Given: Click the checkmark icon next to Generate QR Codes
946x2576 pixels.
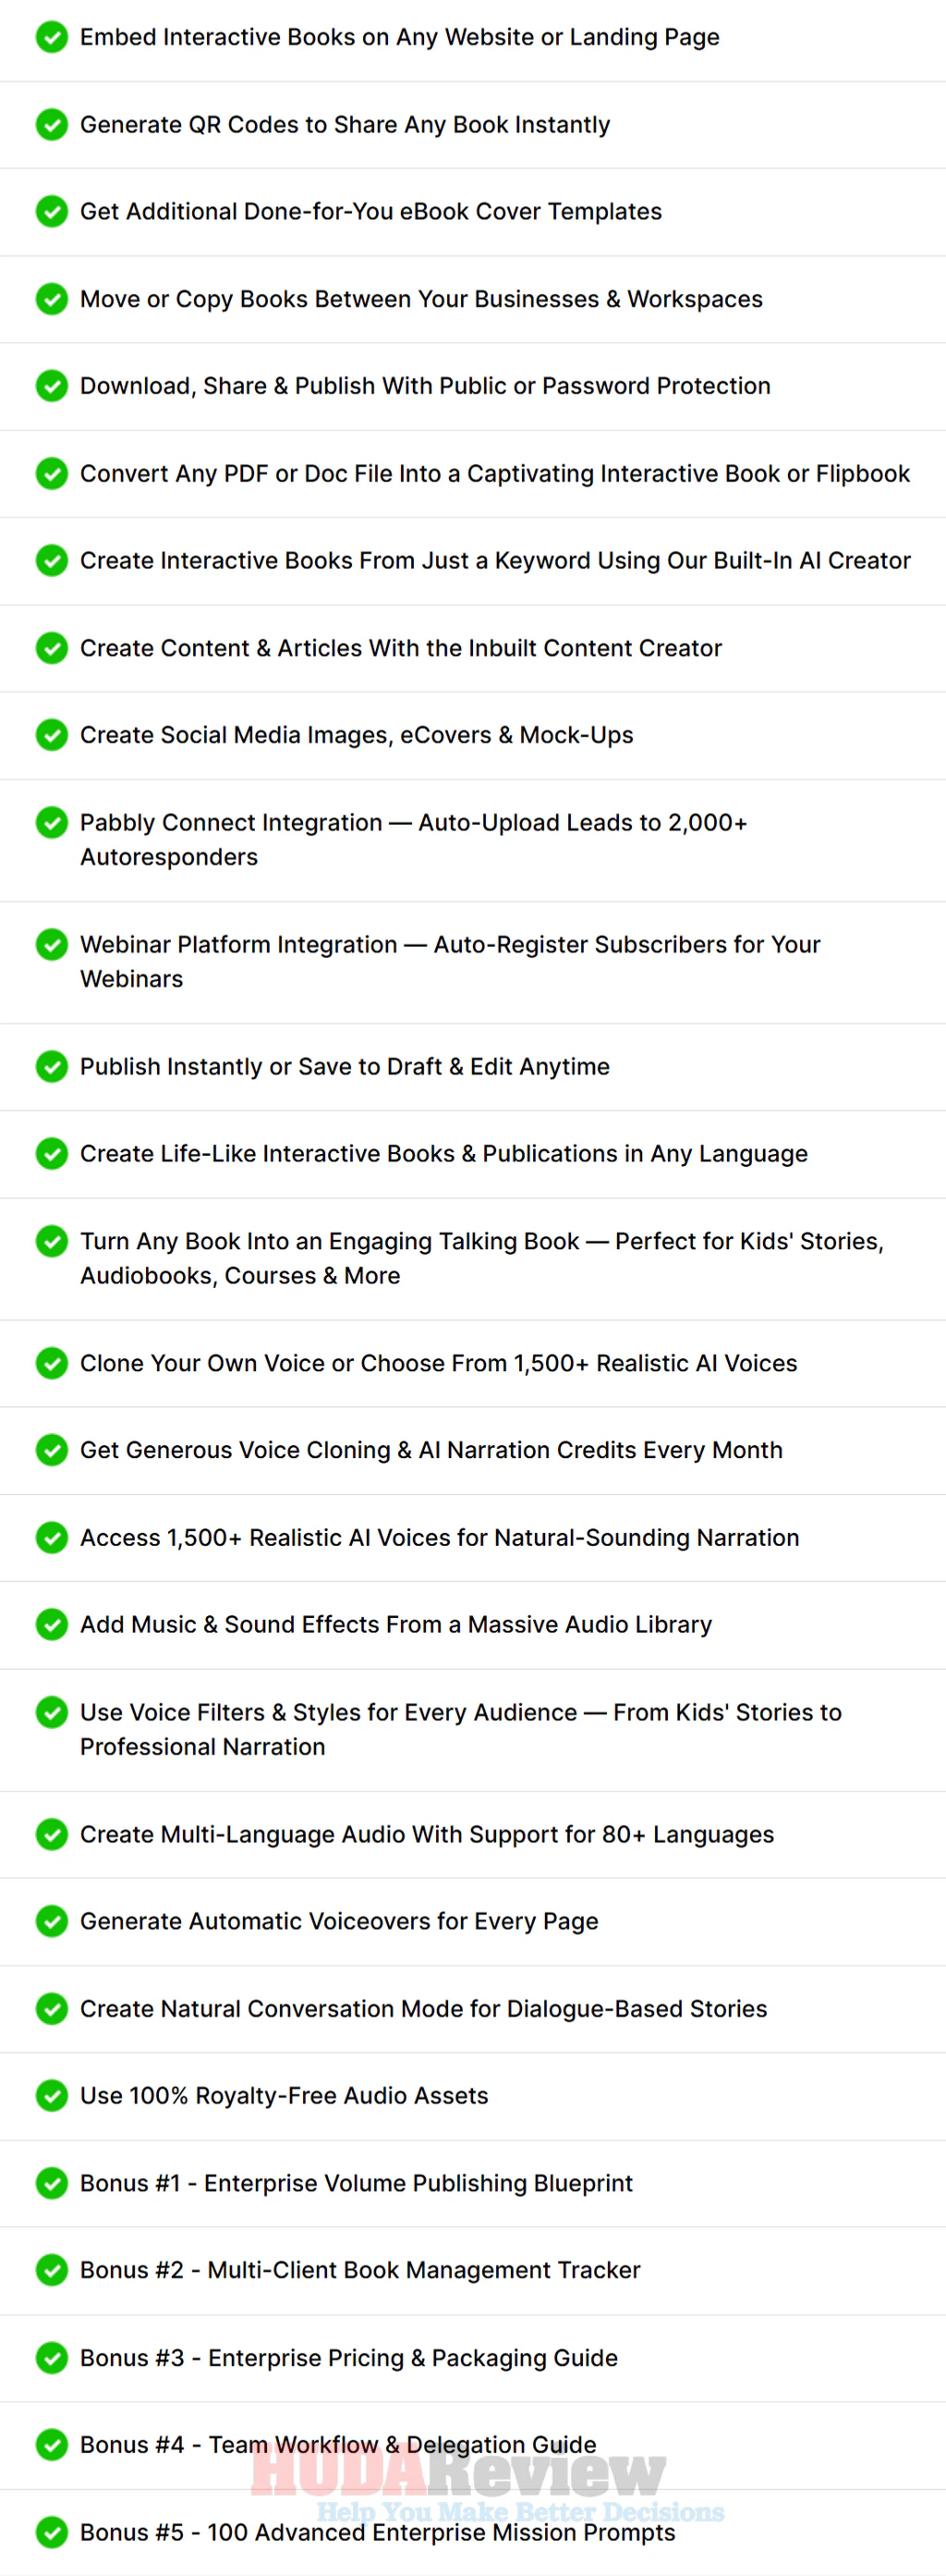Looking at the screenshot, I should 52,125.
